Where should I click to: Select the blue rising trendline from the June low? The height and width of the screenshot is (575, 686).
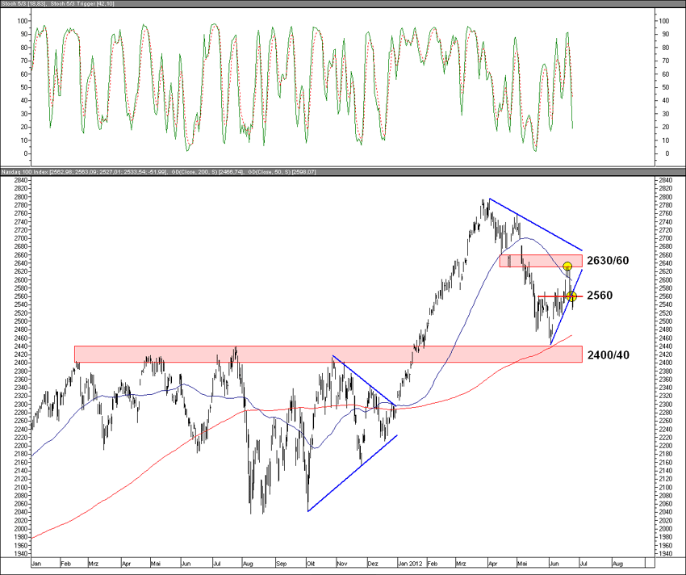[x=567, y=307]
